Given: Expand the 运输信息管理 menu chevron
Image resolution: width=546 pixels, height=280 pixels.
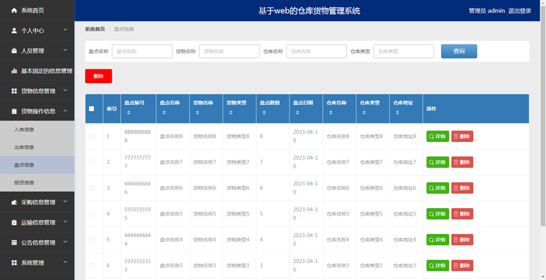Looking at the screenshot, I should tap(65, 222).
